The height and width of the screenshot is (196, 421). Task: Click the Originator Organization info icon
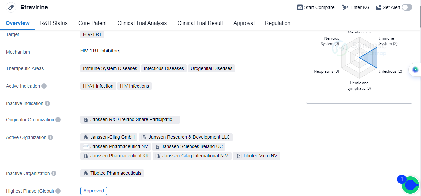click(x=58, y=120)
